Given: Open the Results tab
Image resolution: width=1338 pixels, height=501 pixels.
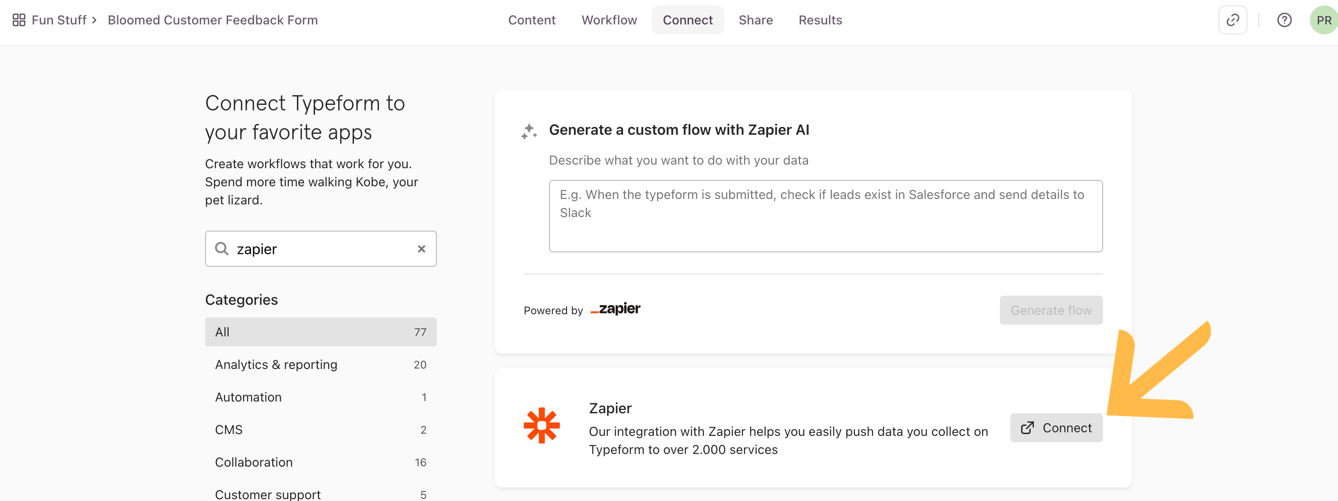Looking at the screenshot, I should point(820,20).
